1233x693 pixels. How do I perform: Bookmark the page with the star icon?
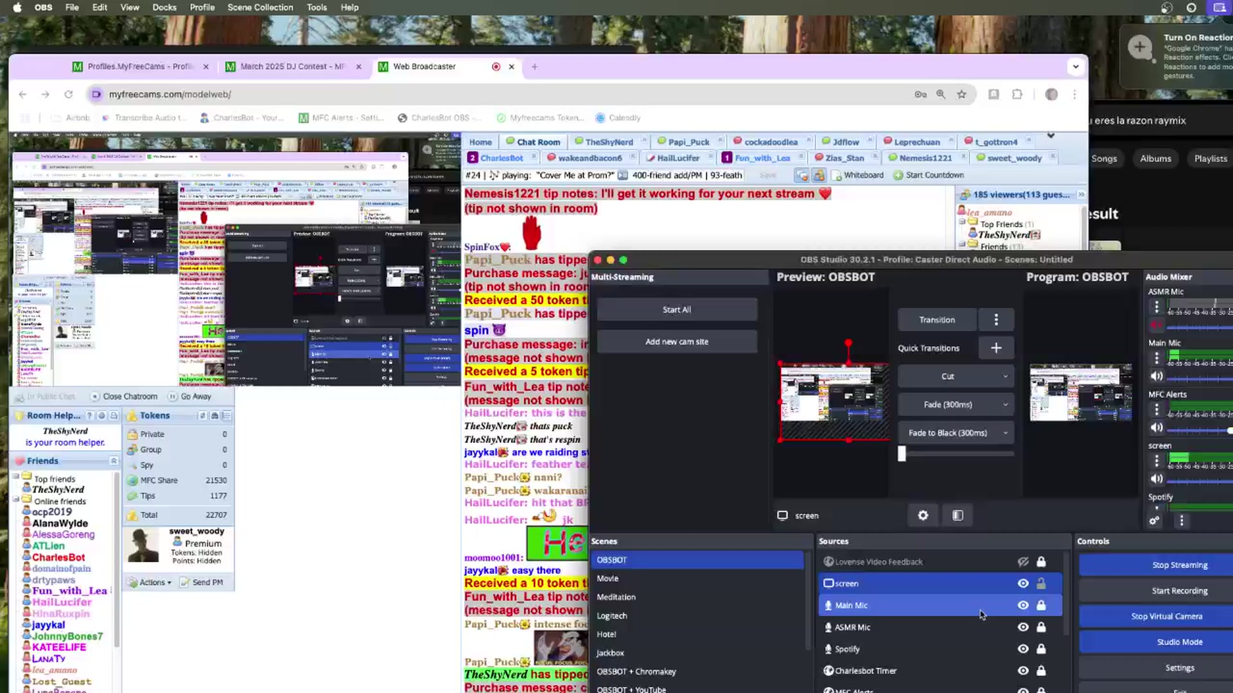pos(961,94)
